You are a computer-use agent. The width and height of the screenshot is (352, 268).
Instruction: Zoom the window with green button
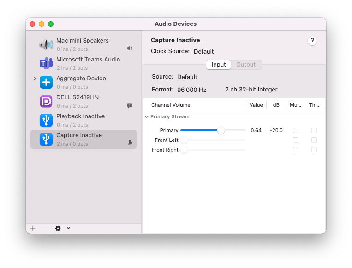[x=51, y=24]
